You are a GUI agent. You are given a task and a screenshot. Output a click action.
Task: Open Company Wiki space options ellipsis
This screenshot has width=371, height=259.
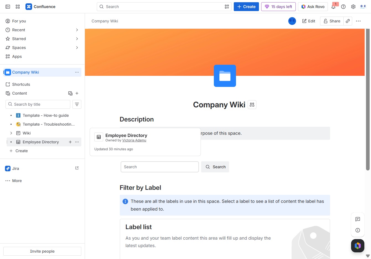[77, 72]
